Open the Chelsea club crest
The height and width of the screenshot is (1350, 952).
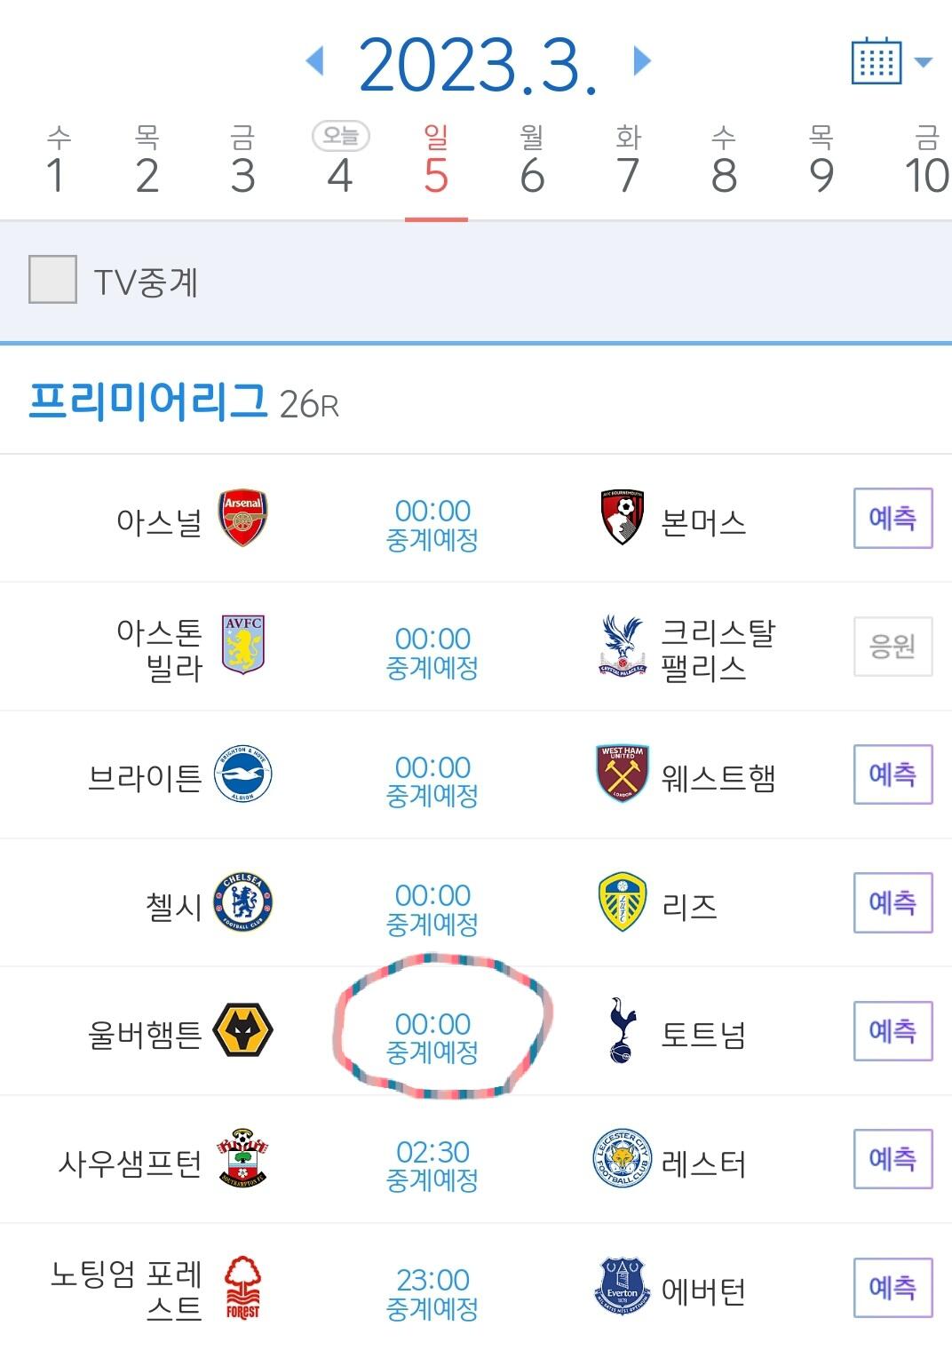[x=243, y=903]
